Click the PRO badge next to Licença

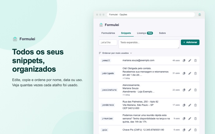point(150,33)
